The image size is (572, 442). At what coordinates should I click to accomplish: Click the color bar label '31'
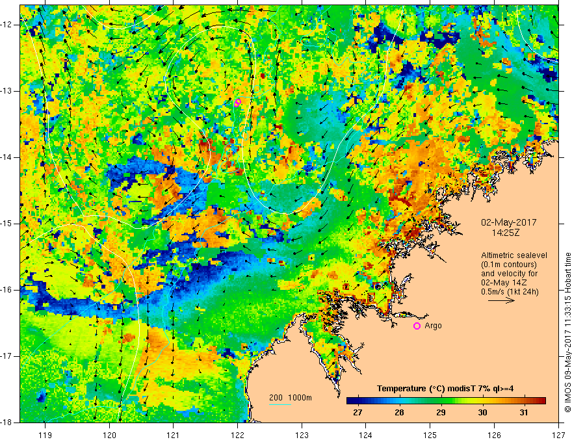coord(524,413)
